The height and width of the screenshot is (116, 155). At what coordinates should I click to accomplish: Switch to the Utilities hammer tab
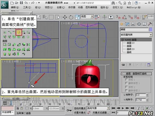(x=150, y=24)
